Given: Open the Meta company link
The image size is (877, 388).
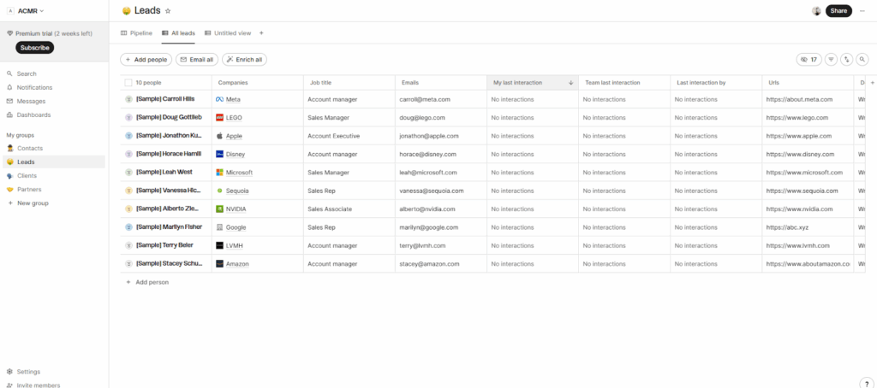Looking at the screenshot, I should click(x=233, y=99).
